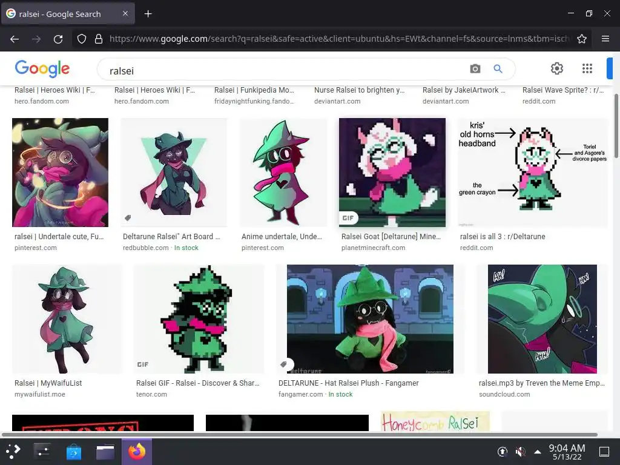620x465 pixels.
Task: Open Firefox hamburger menu
Action: 605,39
